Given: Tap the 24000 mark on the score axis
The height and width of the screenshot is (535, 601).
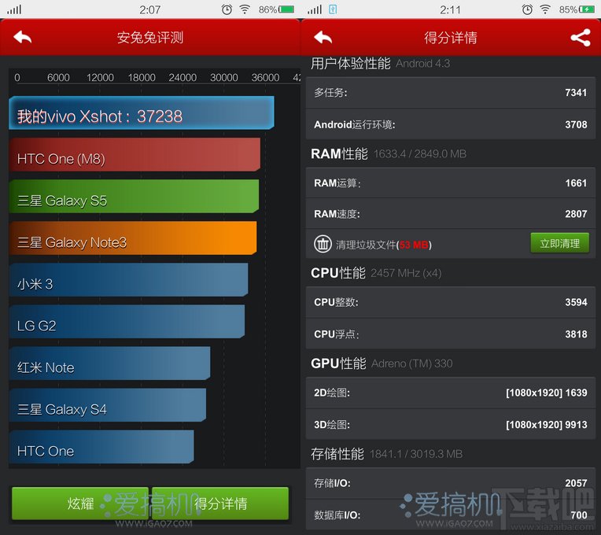Looking at the screenshot, I should pos(183,77).
